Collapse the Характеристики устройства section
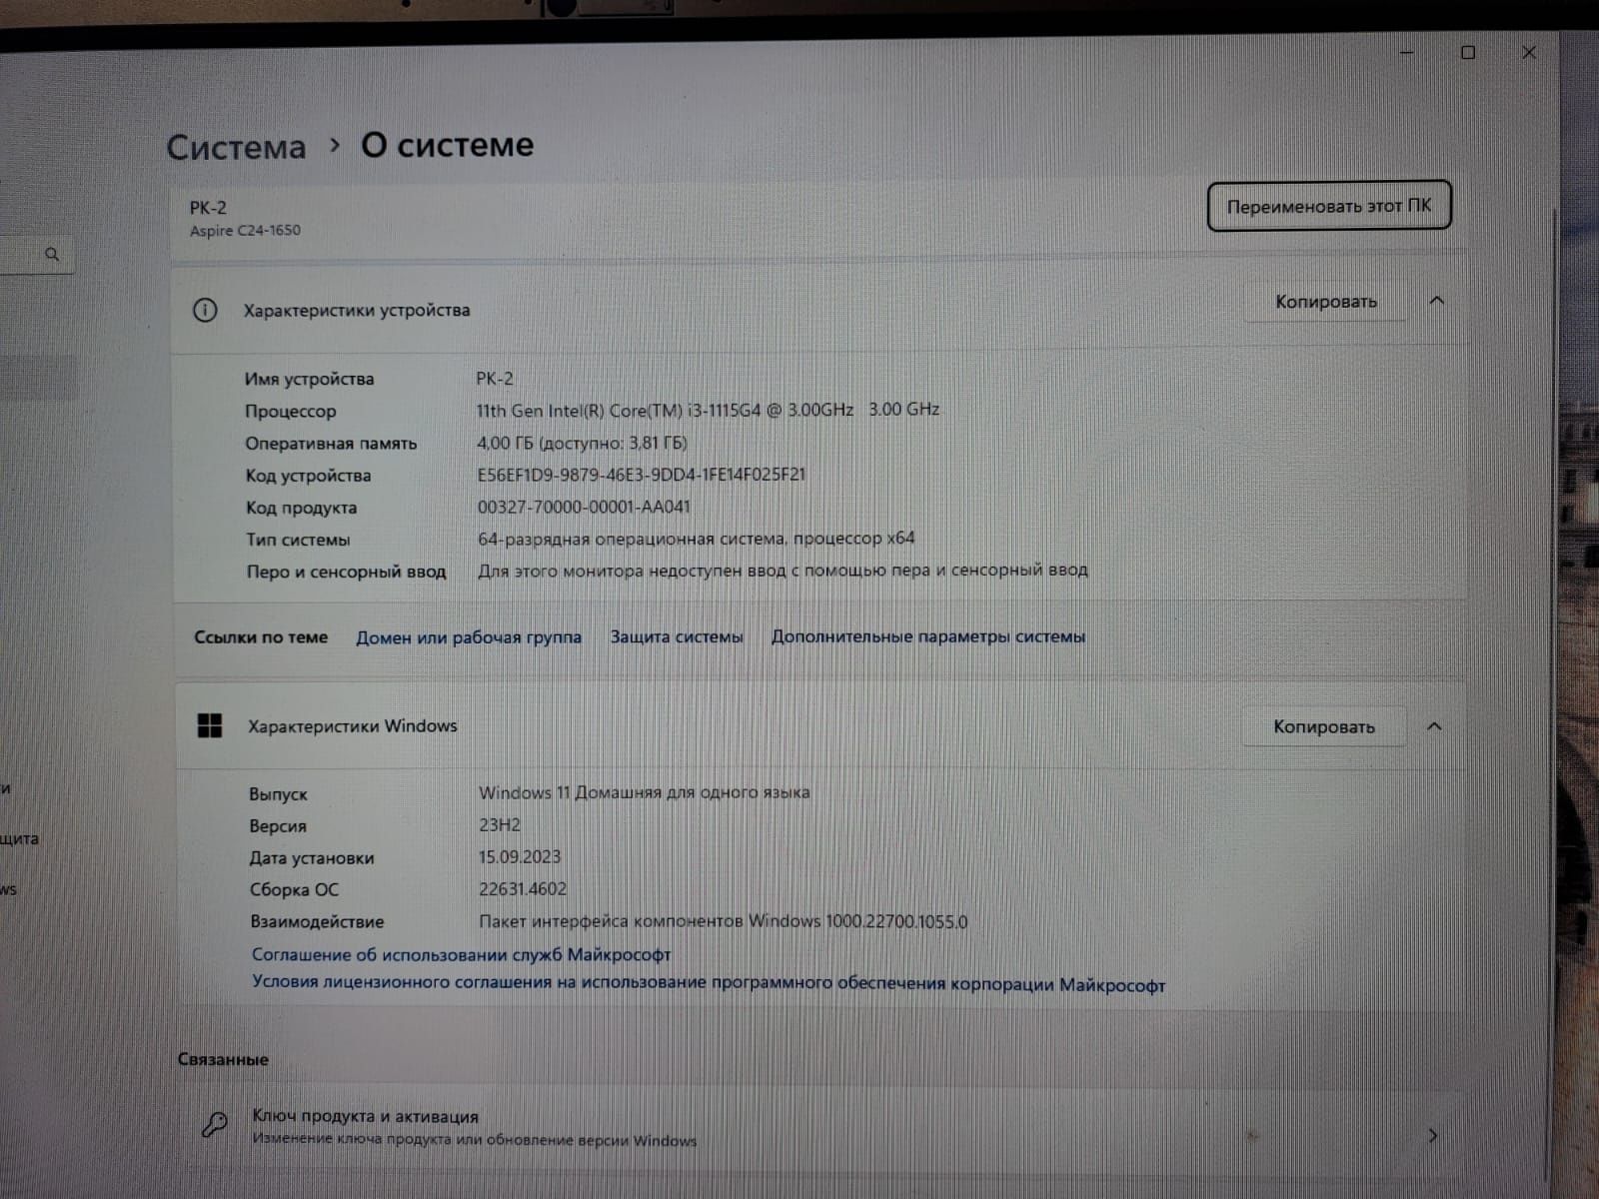The width and height of the screenshot is (1599, 1199). pos(1436,301)
